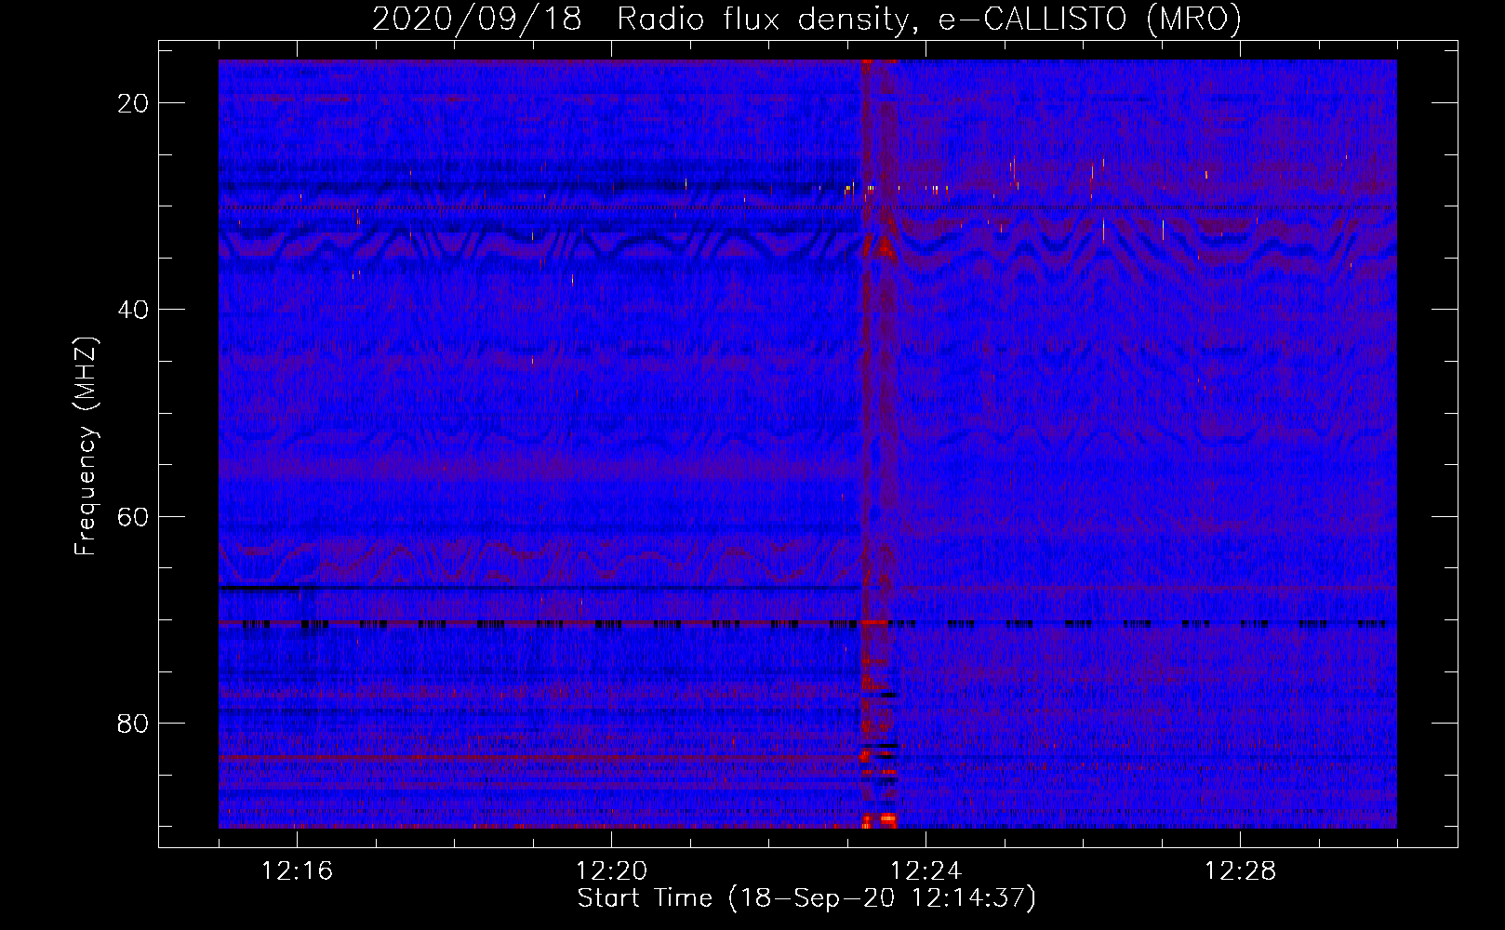Click the 'Start Time (18-Sep-20 12:14:37)' label
This screenshot has width=1505, height=930.
[x=806, y=898]
